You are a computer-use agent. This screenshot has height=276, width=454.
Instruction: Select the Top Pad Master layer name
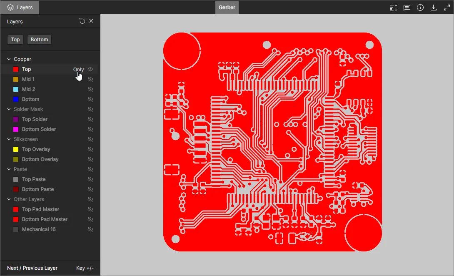40,209
